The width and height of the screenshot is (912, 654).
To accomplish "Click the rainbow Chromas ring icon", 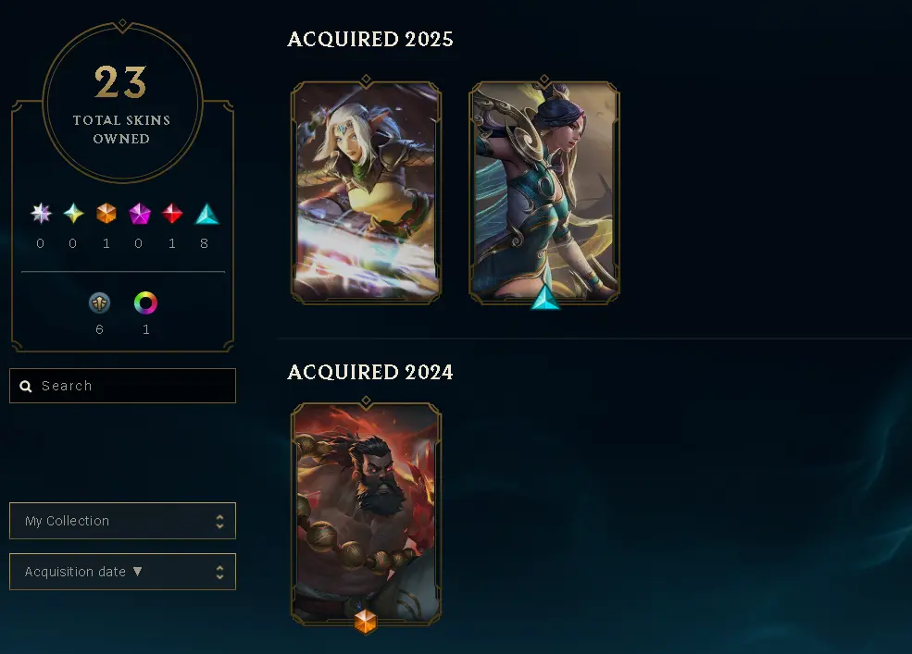I will click(145, 302).
